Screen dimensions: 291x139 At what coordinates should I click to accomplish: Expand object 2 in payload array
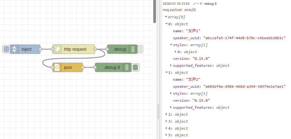click(x=166, y=114)
